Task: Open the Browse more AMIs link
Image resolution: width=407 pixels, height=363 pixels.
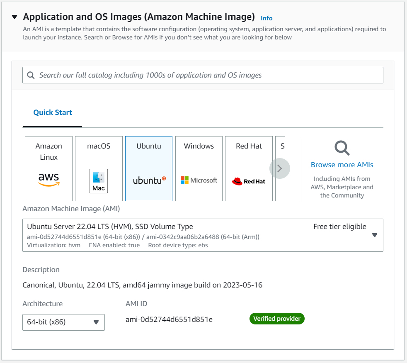Action: [342, 165]
